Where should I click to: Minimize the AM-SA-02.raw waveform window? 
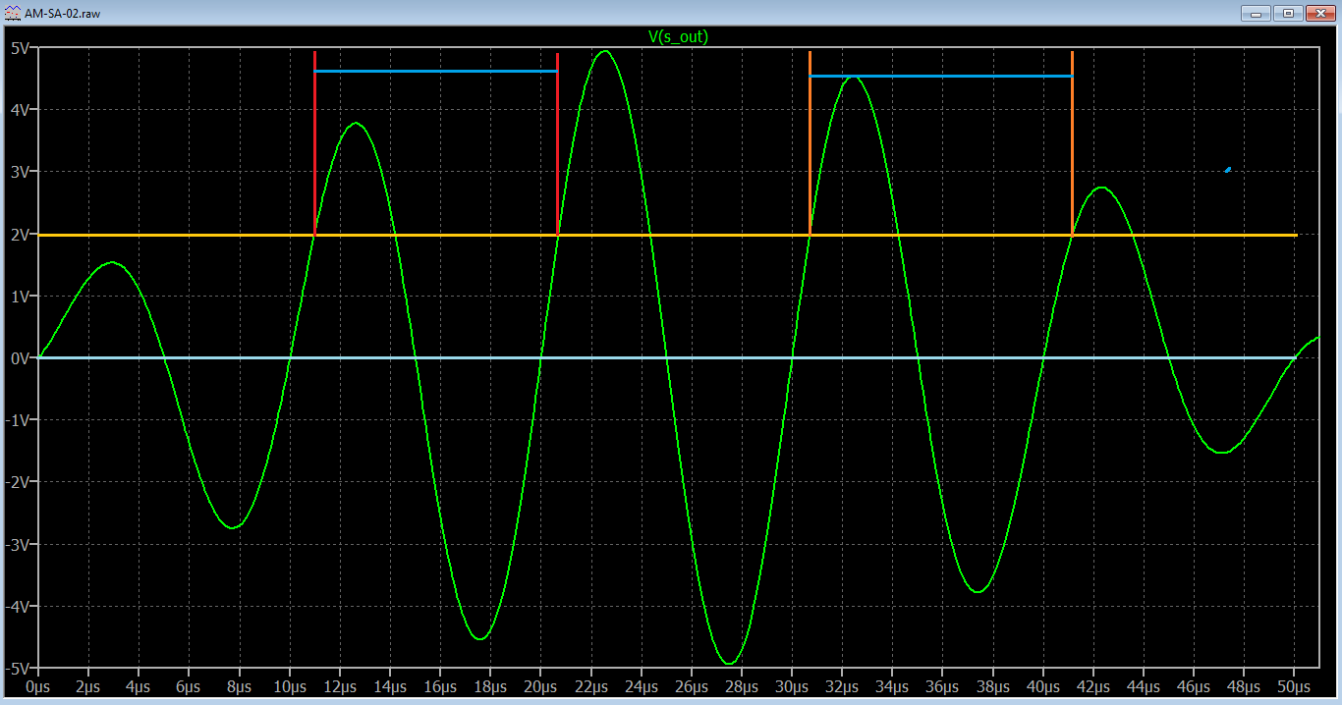tap(1255, 13)
